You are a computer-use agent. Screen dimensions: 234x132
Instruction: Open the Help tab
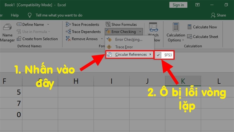point(15,15)
